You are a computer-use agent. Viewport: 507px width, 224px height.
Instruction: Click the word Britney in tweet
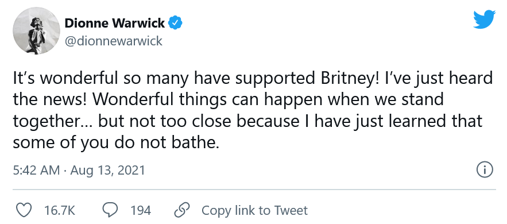pyautogui.click(x=343, y=79)
